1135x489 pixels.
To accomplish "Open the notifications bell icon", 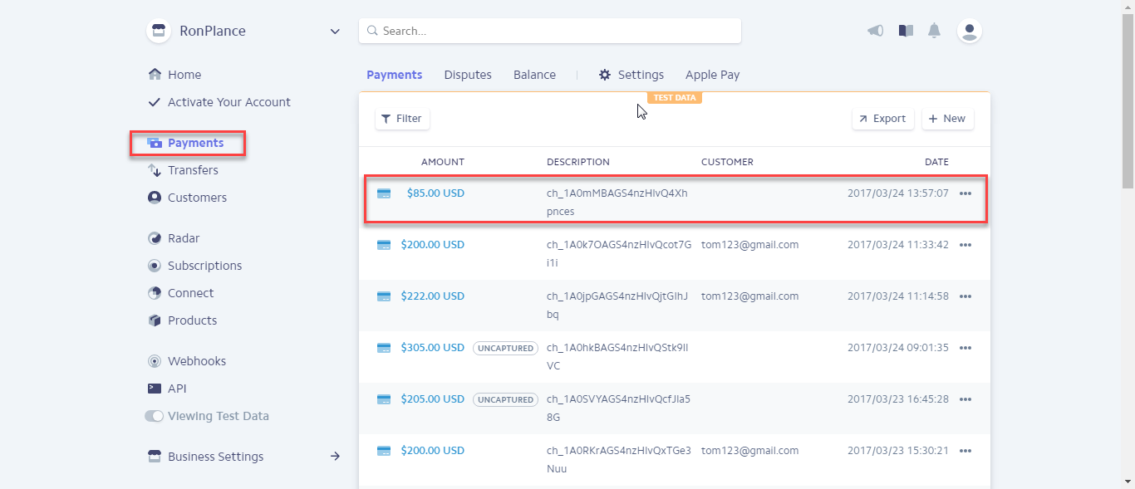I will pyautogui.click(x=935, y=31).
